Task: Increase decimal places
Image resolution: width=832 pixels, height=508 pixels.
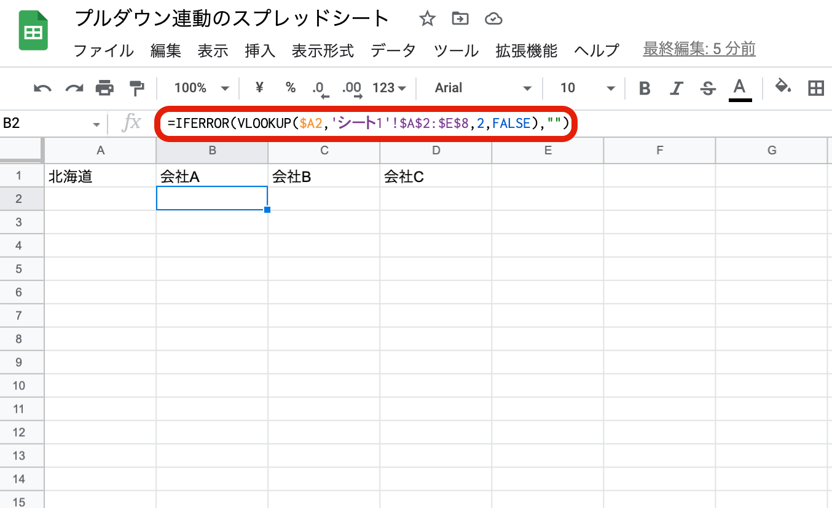Action: 352,89
